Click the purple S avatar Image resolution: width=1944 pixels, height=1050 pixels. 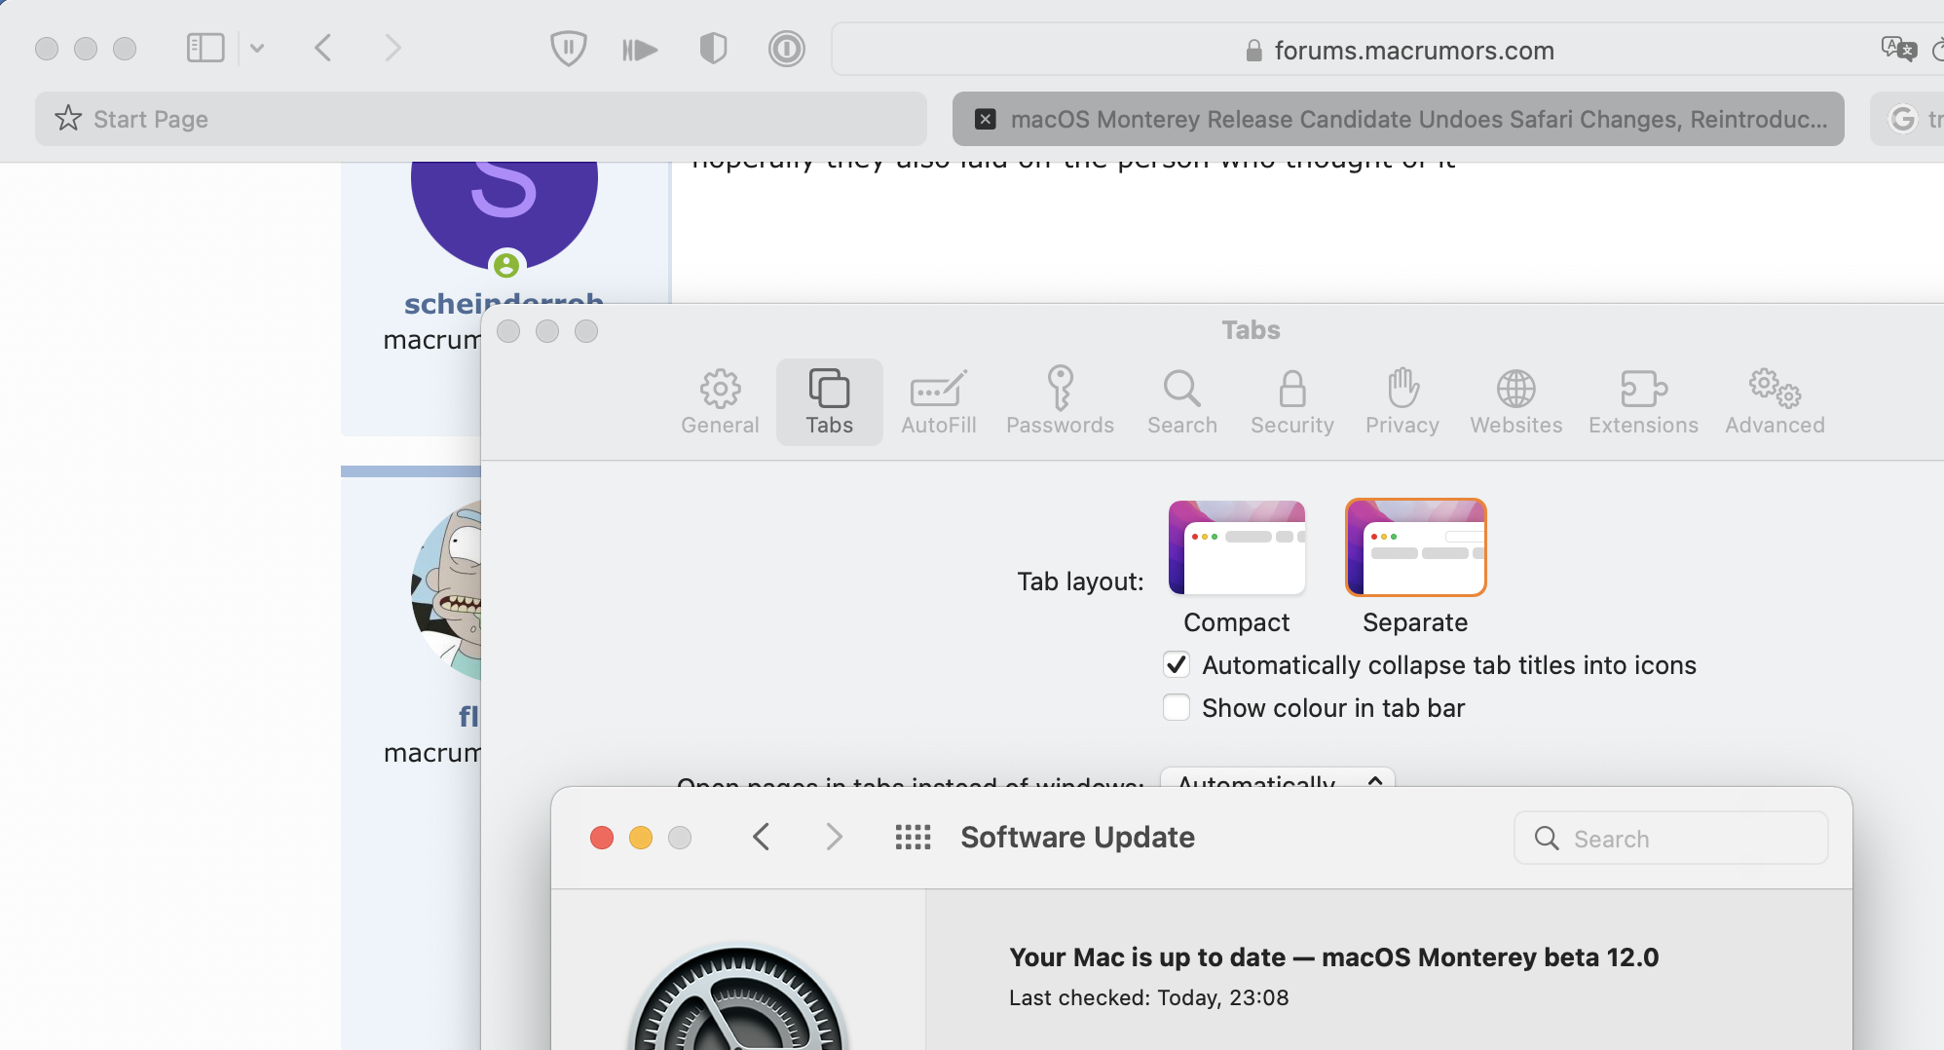point(504,211)
